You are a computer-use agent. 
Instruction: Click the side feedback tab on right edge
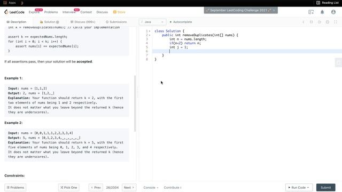click(338, 63)
